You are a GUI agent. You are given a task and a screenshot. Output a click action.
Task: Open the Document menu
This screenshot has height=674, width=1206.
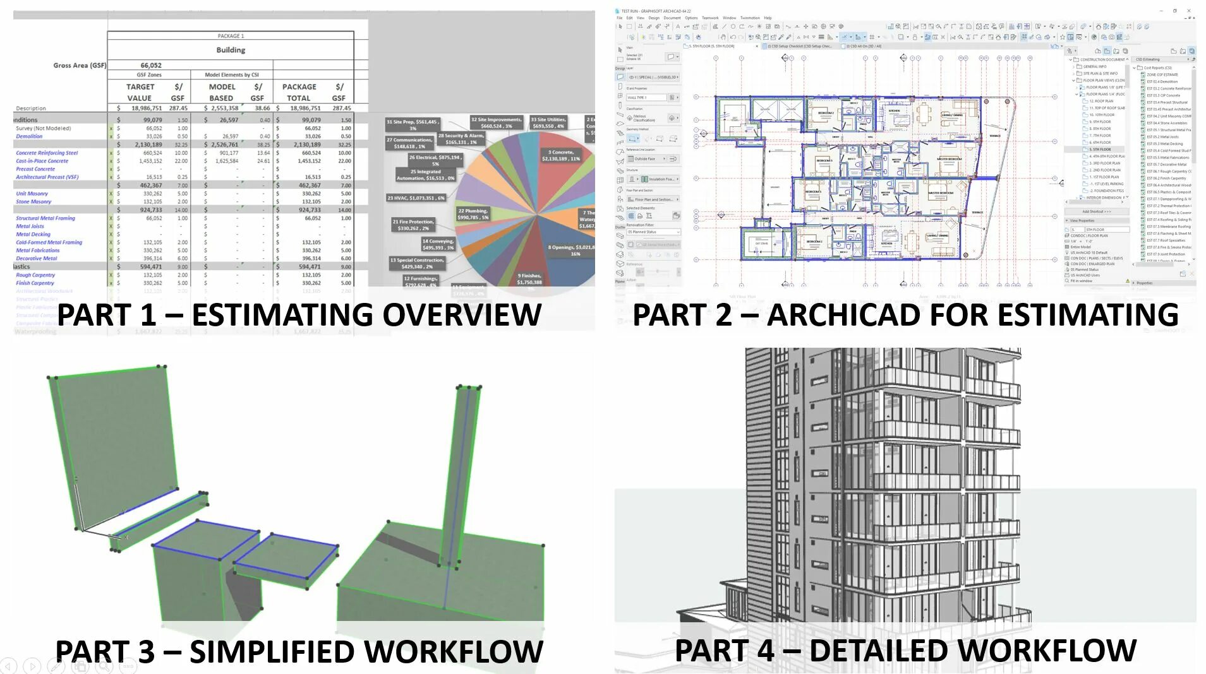coord(672,18)
